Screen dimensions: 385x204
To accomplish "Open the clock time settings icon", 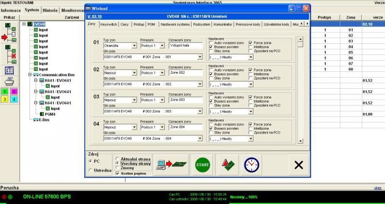I will tap(251, 165).
